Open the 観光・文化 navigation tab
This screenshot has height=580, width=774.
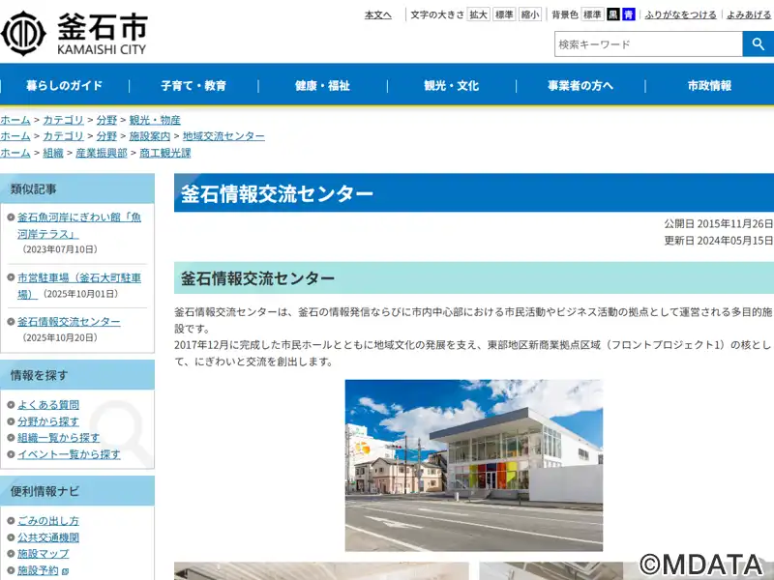tap(451, 86)
